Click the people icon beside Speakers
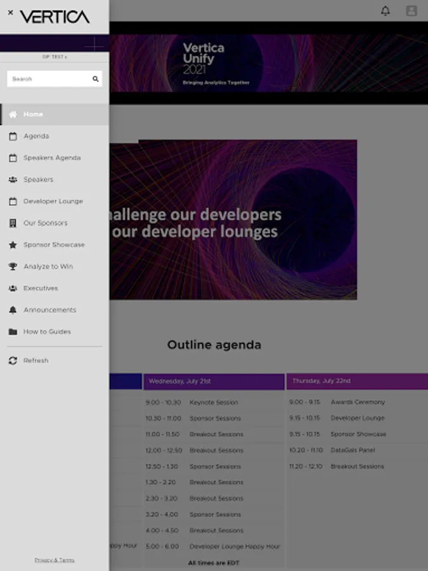The image size is (428, 571). coord(13,180)
